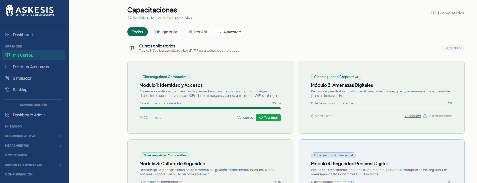Viewport: 477px width, 183px height.
Task: Click the Capacitaciones page title
Action: (152, 10)
